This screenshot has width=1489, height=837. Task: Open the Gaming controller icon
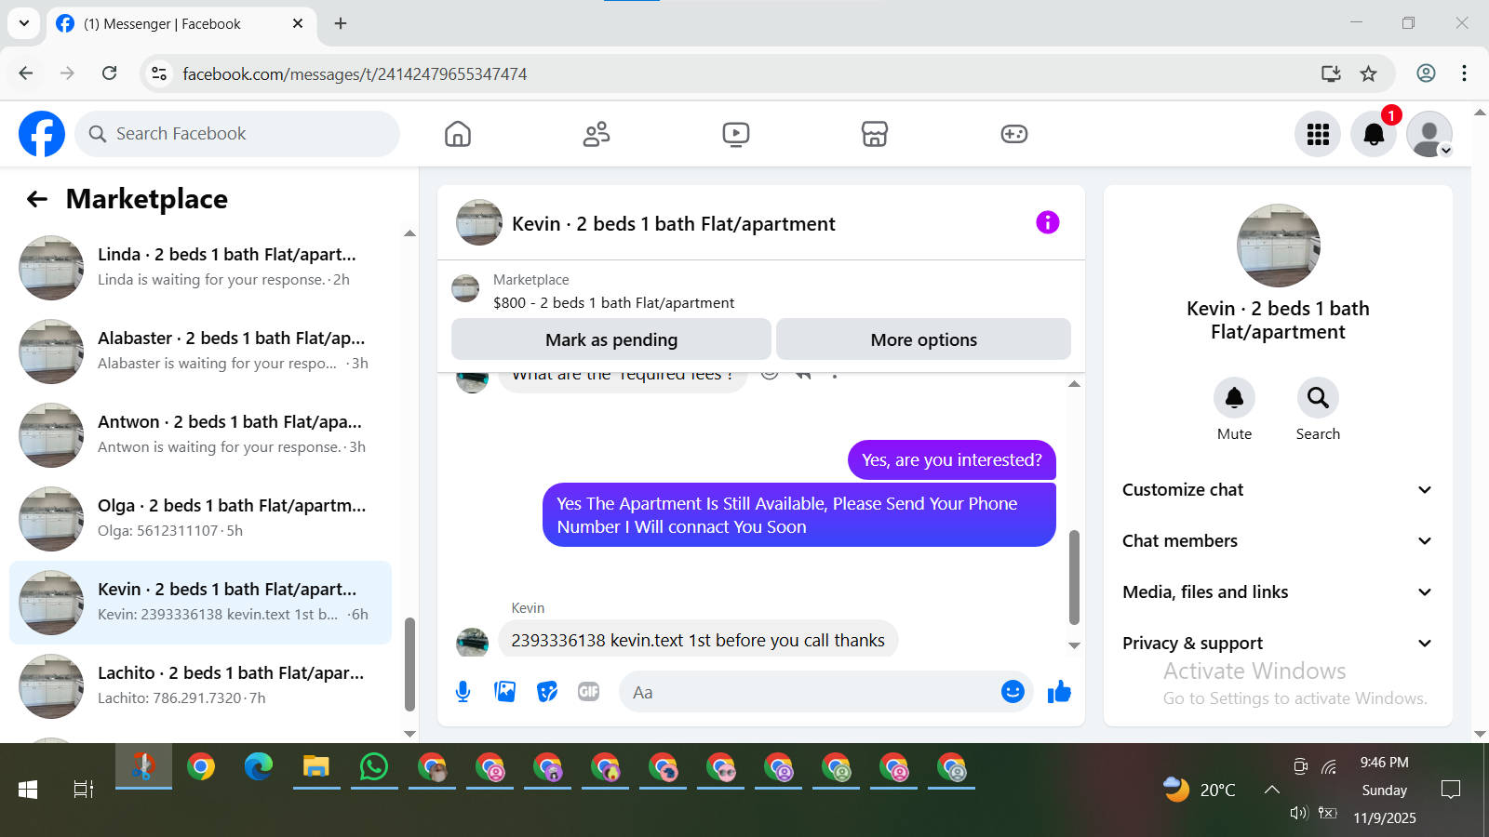1013,134
